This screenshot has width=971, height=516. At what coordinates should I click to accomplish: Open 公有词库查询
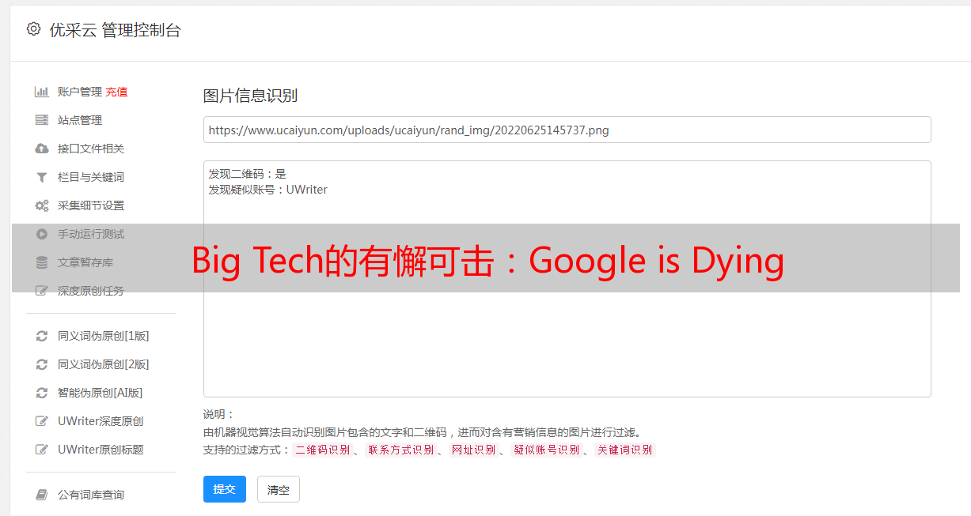[x=91, y=495]
